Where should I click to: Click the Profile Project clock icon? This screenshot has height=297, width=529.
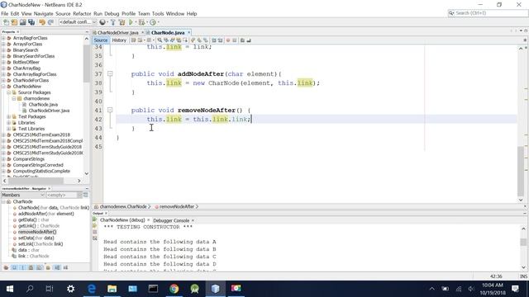[x=153, y=22]
